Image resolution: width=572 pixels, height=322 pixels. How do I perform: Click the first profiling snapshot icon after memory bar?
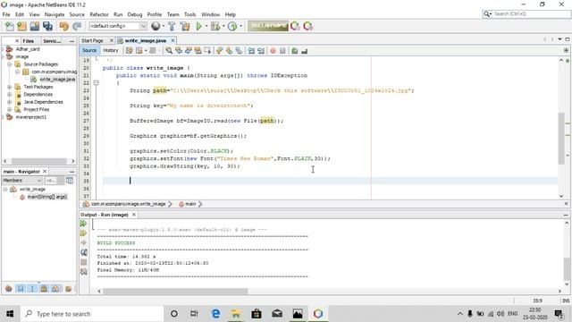tap(295, 26)
